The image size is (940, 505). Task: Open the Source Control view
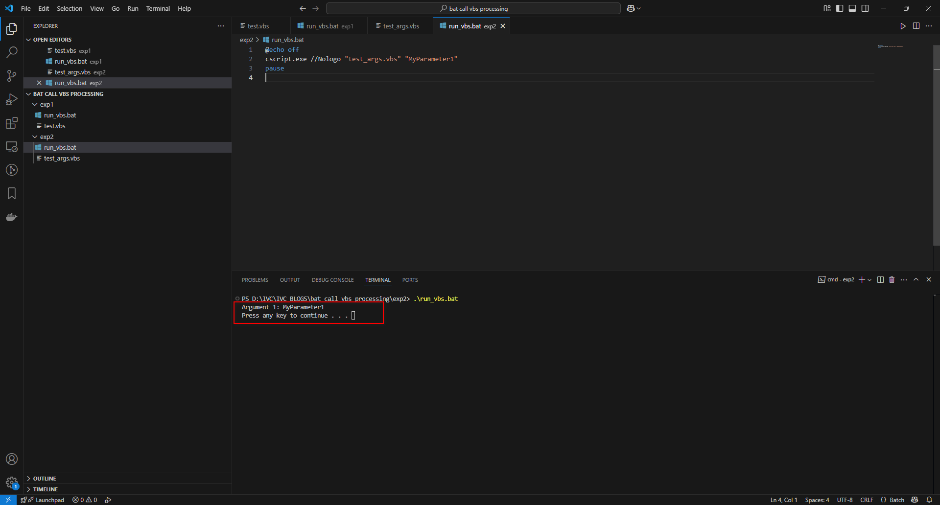click(x=12, y=76)
